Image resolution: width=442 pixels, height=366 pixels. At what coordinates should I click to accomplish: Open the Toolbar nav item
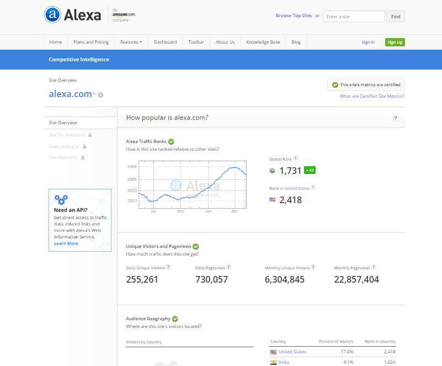pos(196,42)
